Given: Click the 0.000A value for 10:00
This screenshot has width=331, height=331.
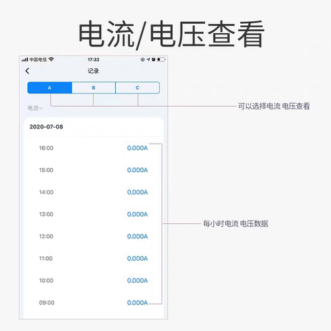Looking at the screenshot, I should [137, 281].
